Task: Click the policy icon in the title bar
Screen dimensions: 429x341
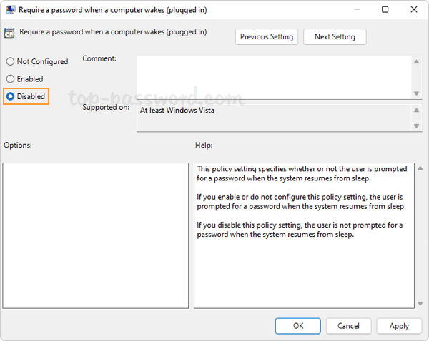Action: [10, 10]
